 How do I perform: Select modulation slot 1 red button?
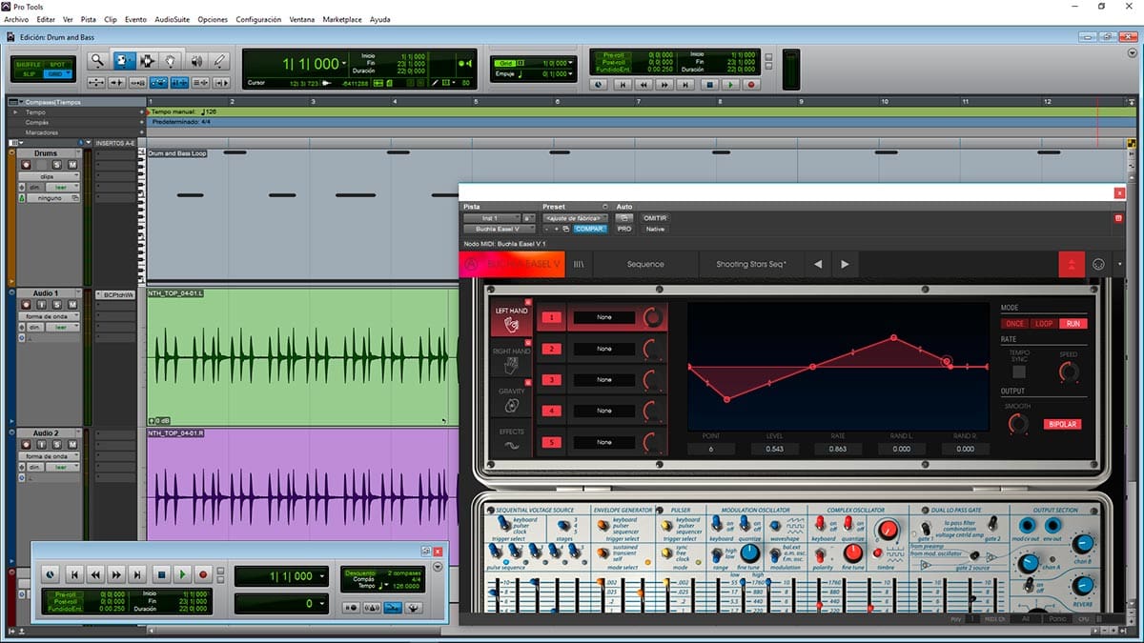550,317
